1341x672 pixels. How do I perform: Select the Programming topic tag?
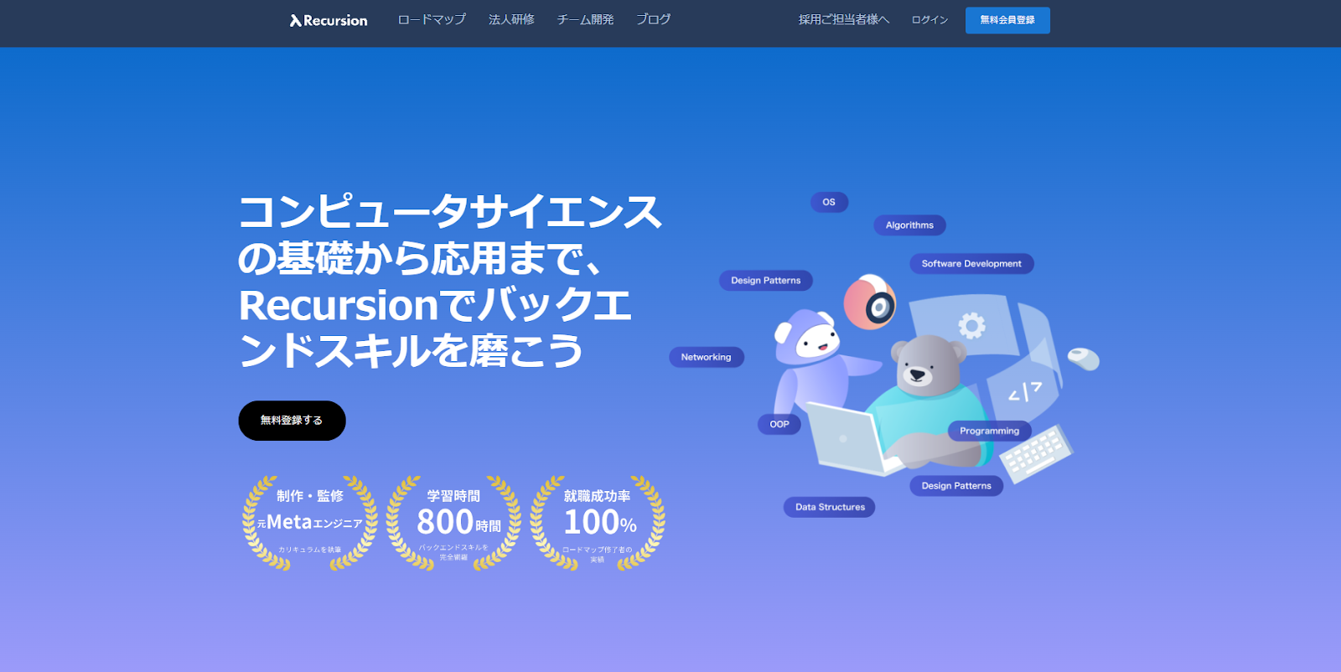[990, 431]
